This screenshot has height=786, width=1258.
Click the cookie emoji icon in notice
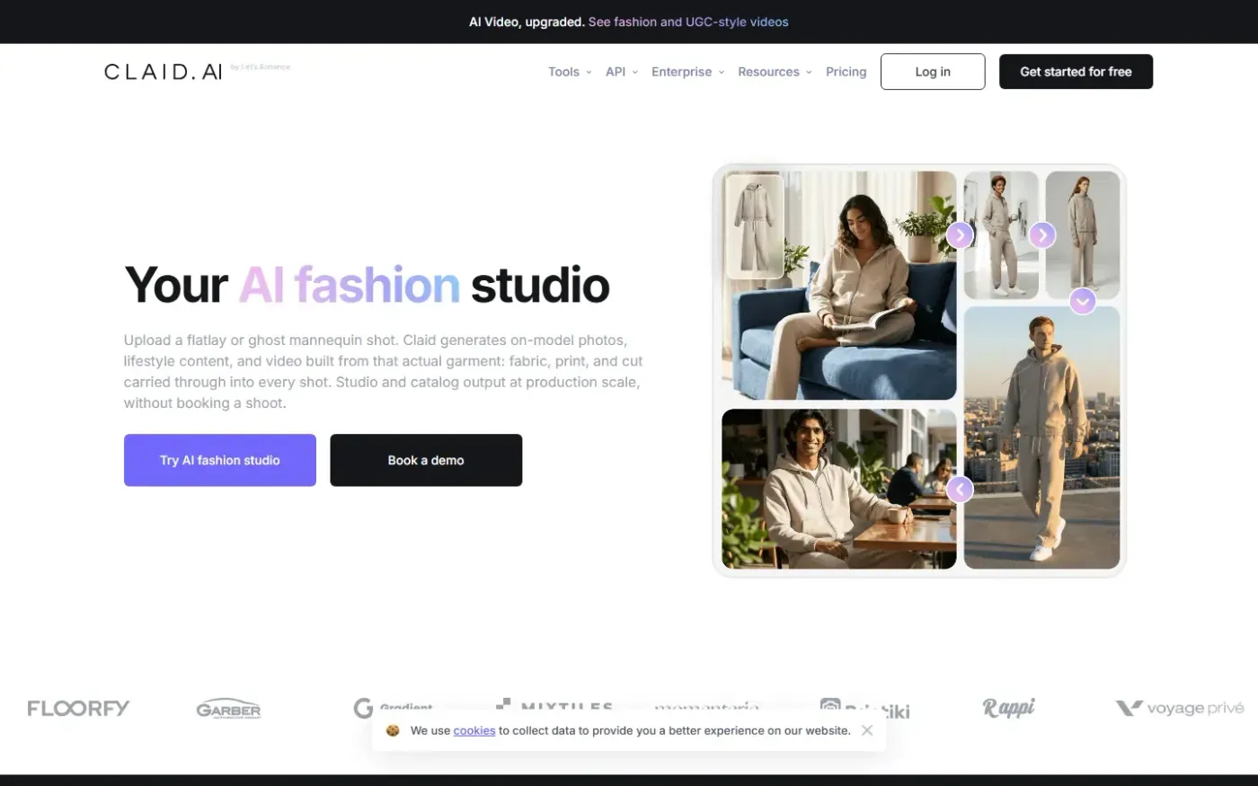click(x=393, y=730)
